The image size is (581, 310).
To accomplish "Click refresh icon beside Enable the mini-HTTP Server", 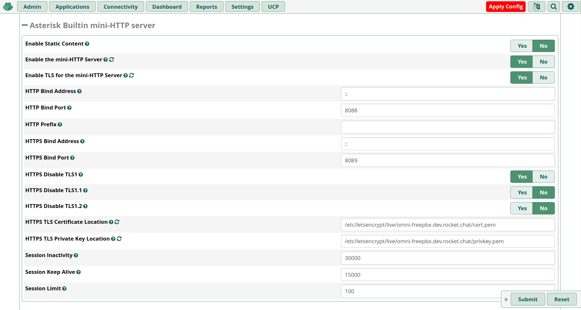I will (111, 60).
